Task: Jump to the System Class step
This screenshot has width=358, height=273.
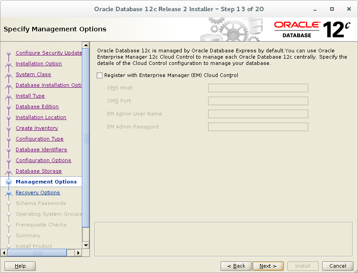Action: 33,74
